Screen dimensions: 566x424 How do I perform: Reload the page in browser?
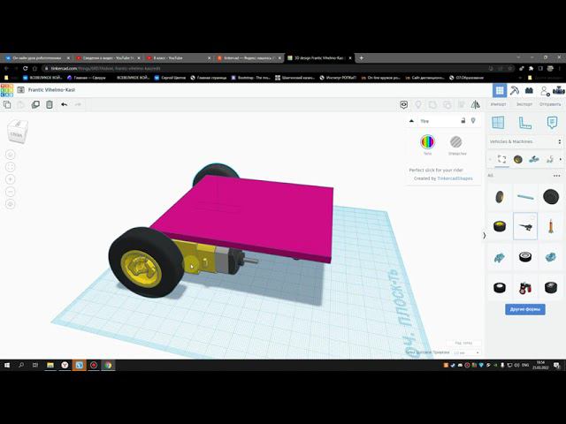point(25,68)
